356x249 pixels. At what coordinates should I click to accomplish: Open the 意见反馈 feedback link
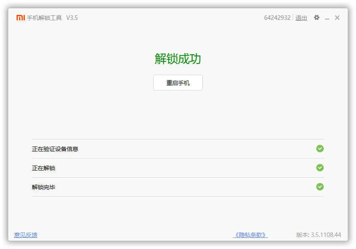click(x=26, y=235)
